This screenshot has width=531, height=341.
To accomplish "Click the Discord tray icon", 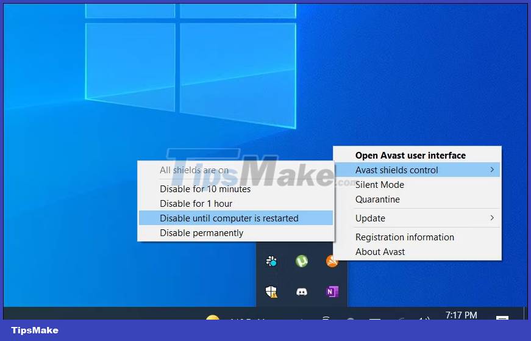I will (x=301, y=292).
